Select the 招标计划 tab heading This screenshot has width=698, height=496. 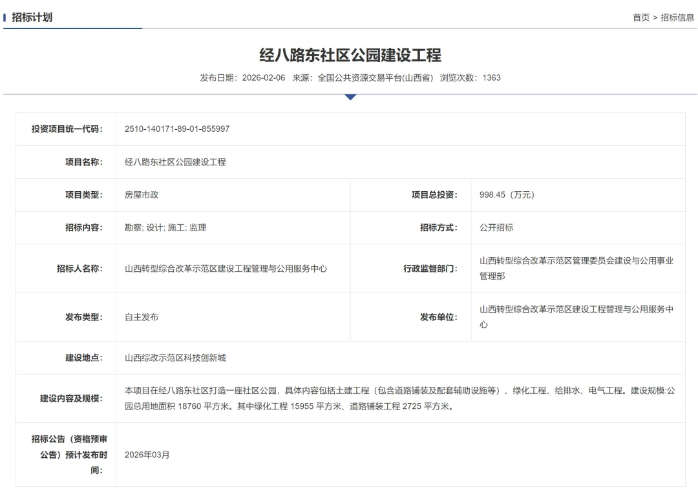[32, 17]
